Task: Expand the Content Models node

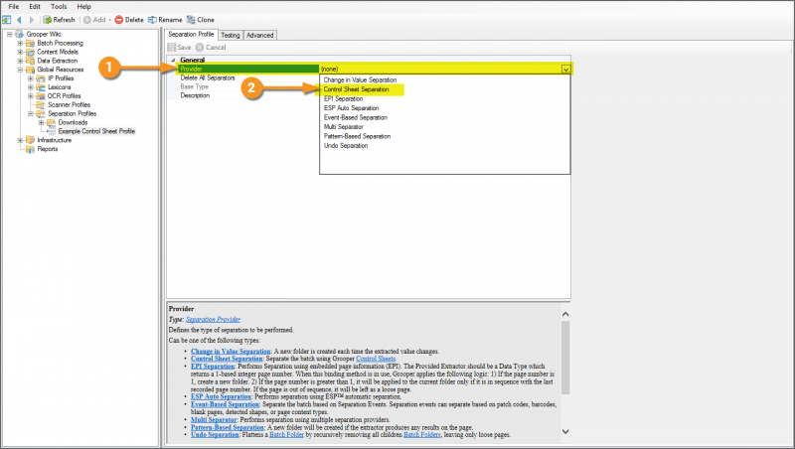Action: point(20,52)
